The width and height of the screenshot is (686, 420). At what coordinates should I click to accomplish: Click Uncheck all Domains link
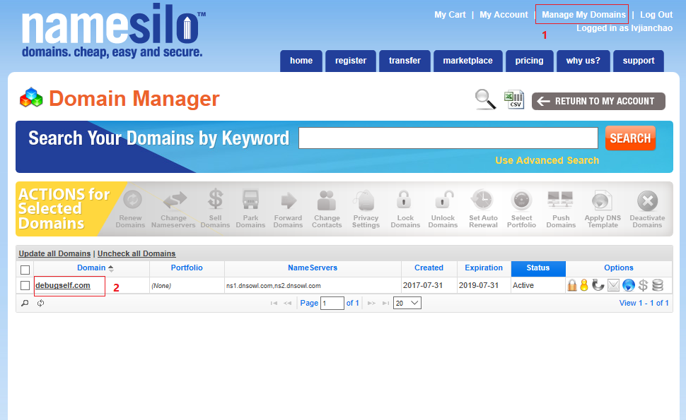pyautogui.click(x=136, y=253)
